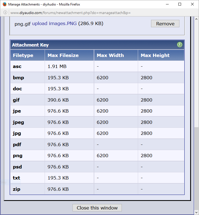Click the 1.91 MB filesize value
This screenshot has width=199, height=215.
(57, 66)
